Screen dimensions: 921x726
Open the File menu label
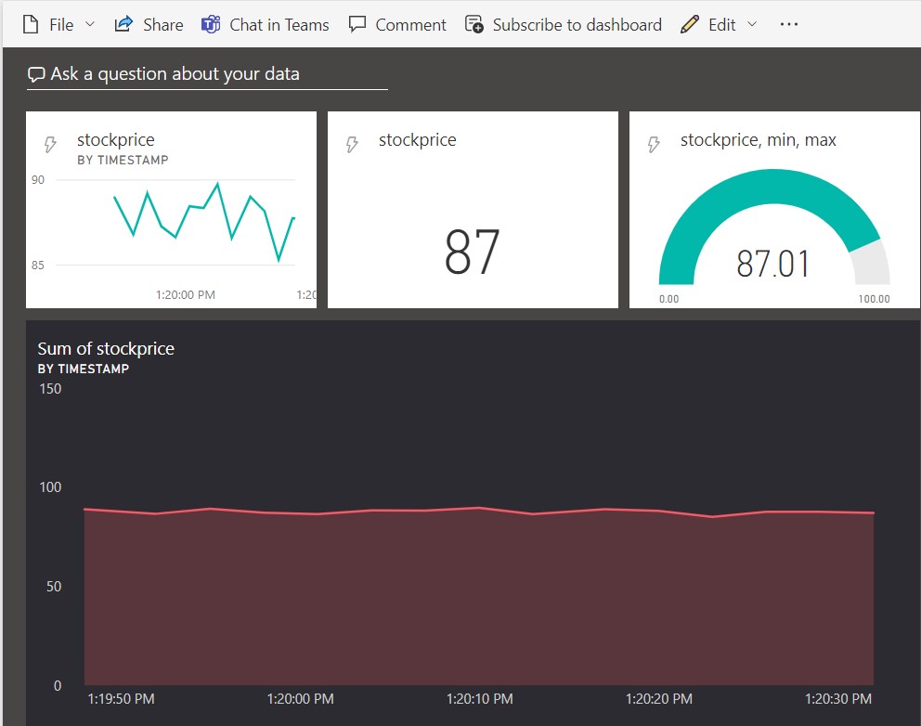[61, 25]
